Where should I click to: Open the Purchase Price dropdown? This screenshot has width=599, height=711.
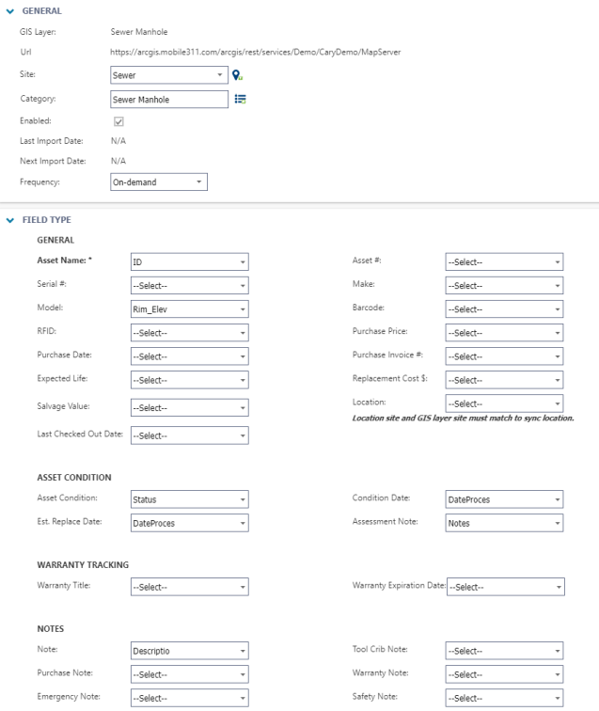[x=504, y=332]
